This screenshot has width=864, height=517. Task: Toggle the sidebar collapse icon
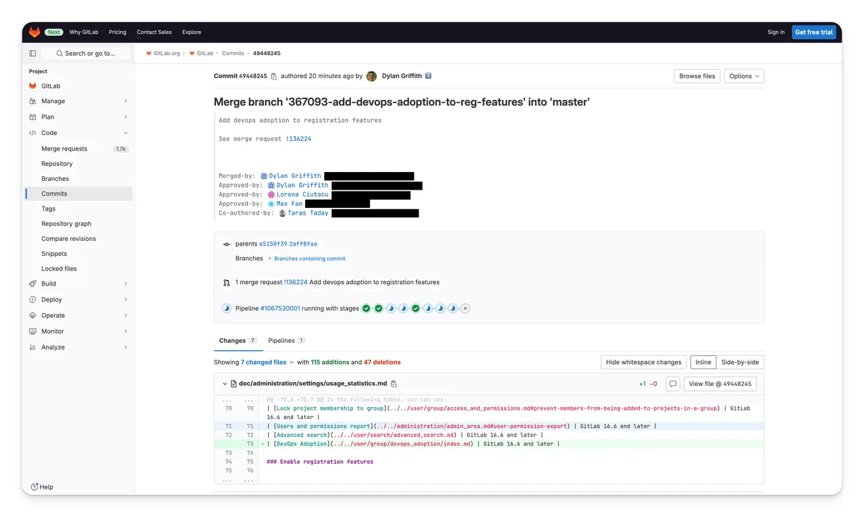coord(32,53)
